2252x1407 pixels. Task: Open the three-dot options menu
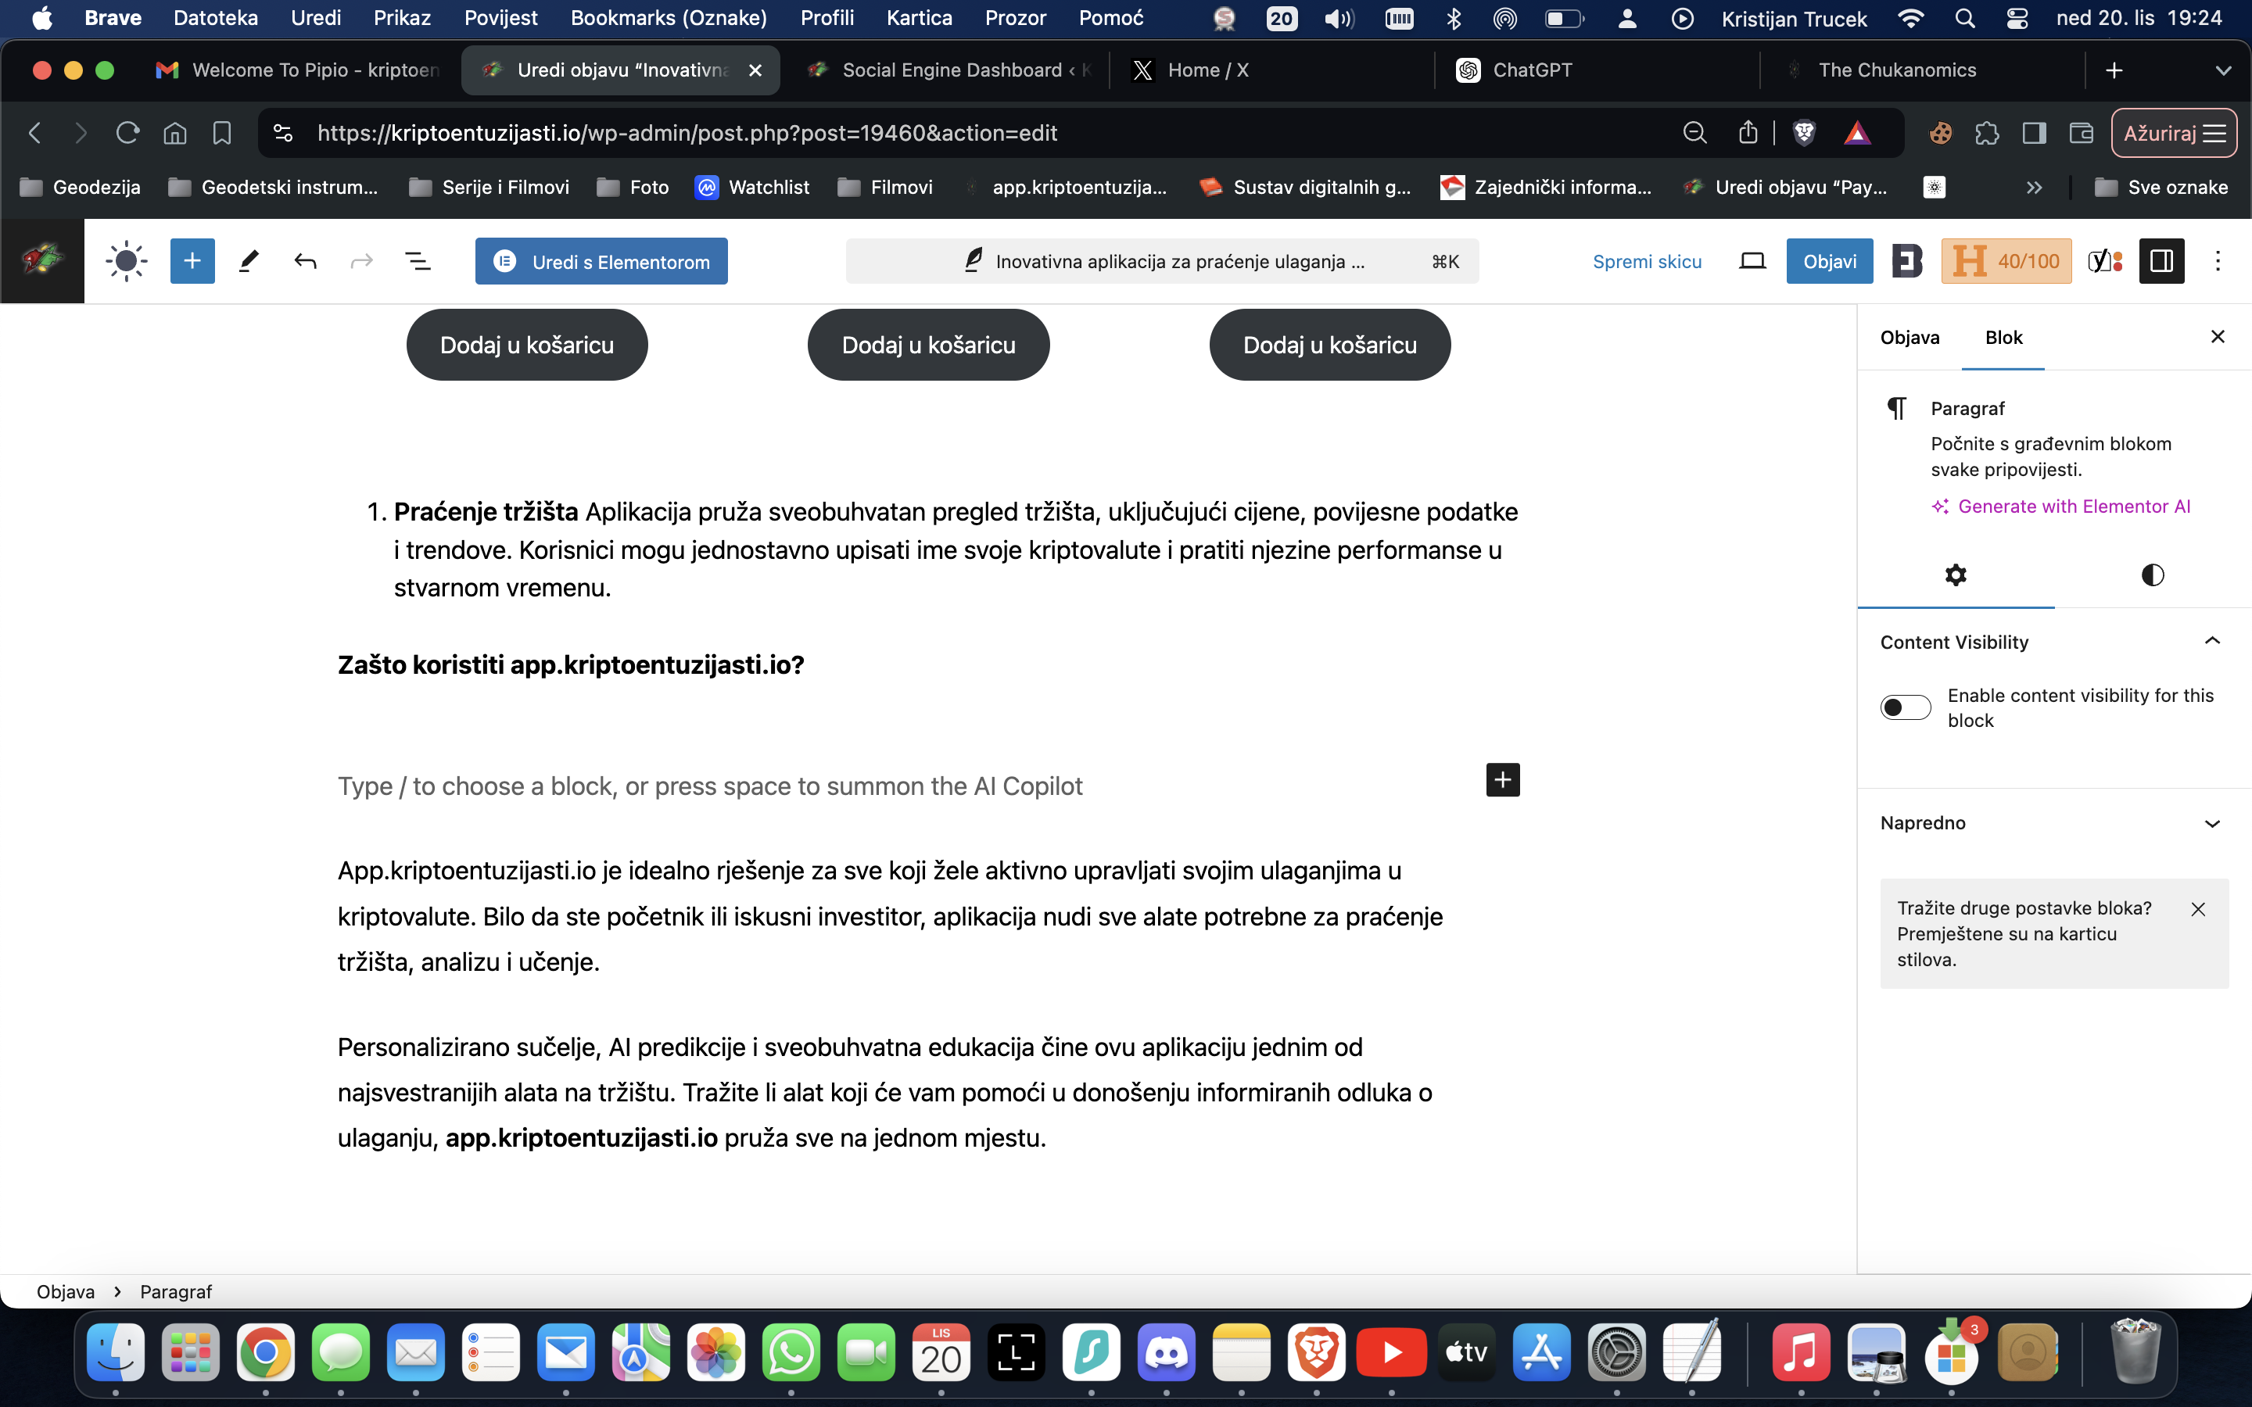(x=2218, y=262)
